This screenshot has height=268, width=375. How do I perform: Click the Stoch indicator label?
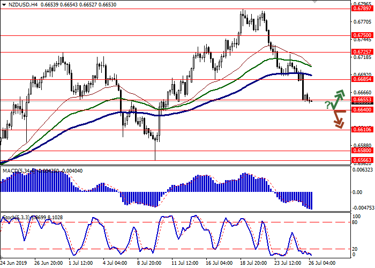10,218
